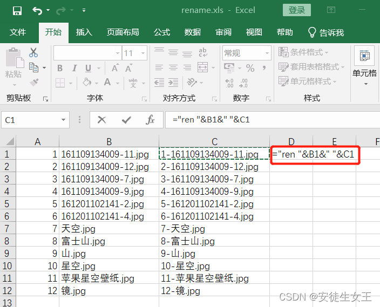Click the Format Painter brush icon

coord(34,83)
